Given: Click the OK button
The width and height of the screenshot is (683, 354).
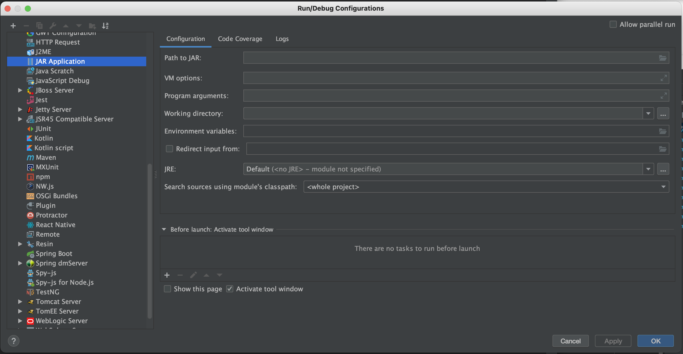Looking at the screenshot, I should [x=656, y=341].
